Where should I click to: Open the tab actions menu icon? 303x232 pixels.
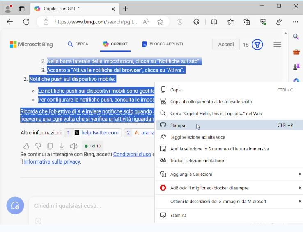(22, 9)
